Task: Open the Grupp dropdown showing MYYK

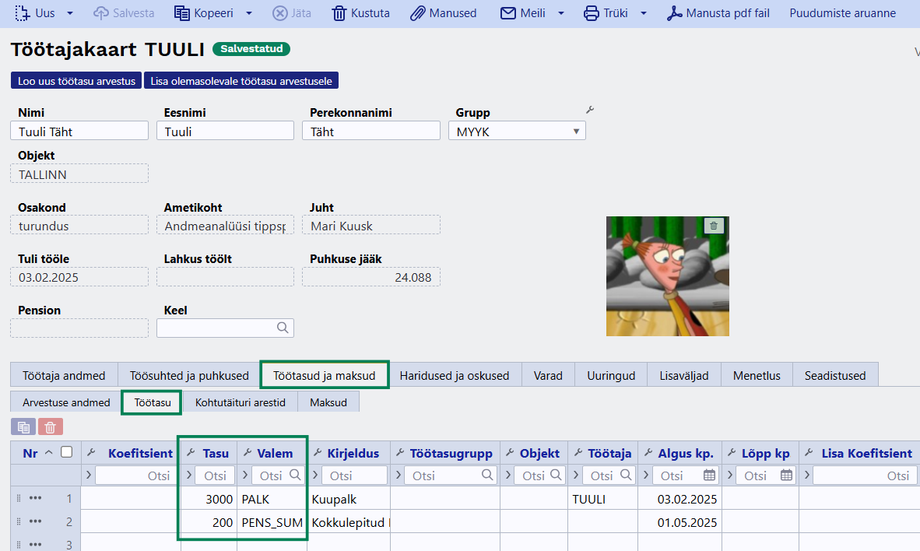Action: click(517, 132)
